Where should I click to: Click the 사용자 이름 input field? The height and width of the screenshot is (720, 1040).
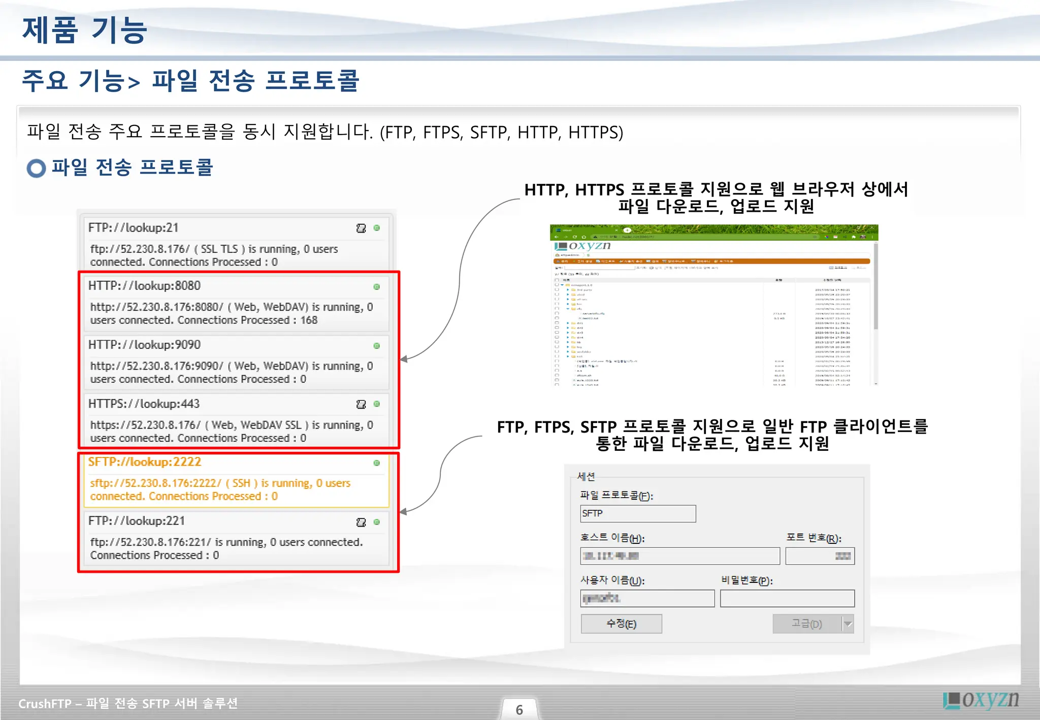(x=647, y=598)
